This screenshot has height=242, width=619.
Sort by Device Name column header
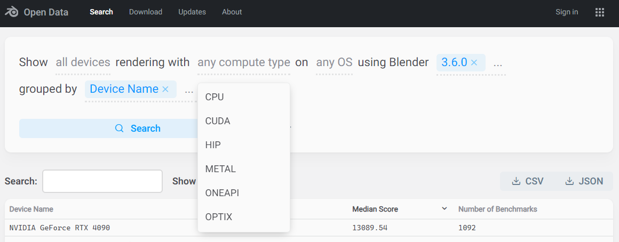point(31,209)
